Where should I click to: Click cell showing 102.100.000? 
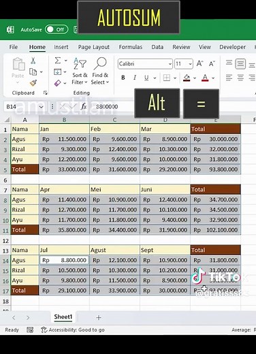[215, 230]
